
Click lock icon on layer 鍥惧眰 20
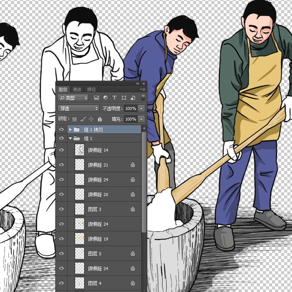click(133, 194)
